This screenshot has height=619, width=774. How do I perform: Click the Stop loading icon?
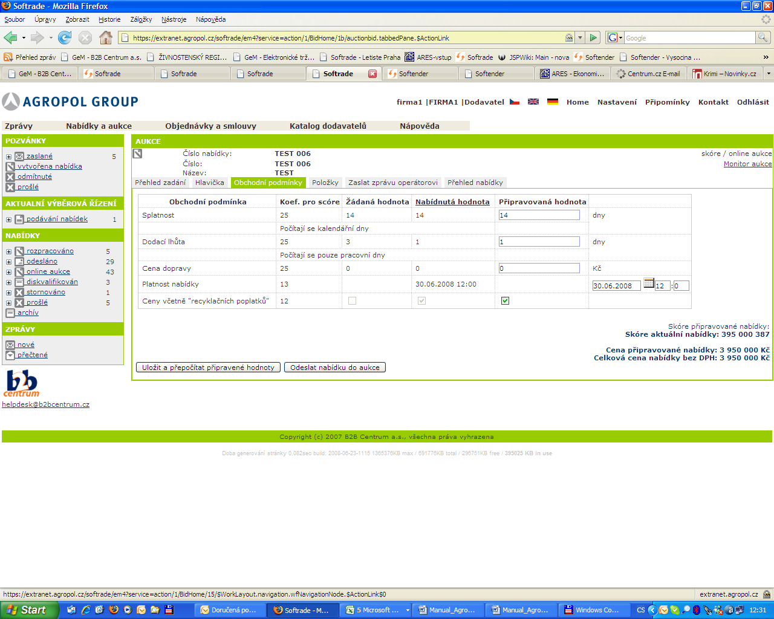pos(85,37)
